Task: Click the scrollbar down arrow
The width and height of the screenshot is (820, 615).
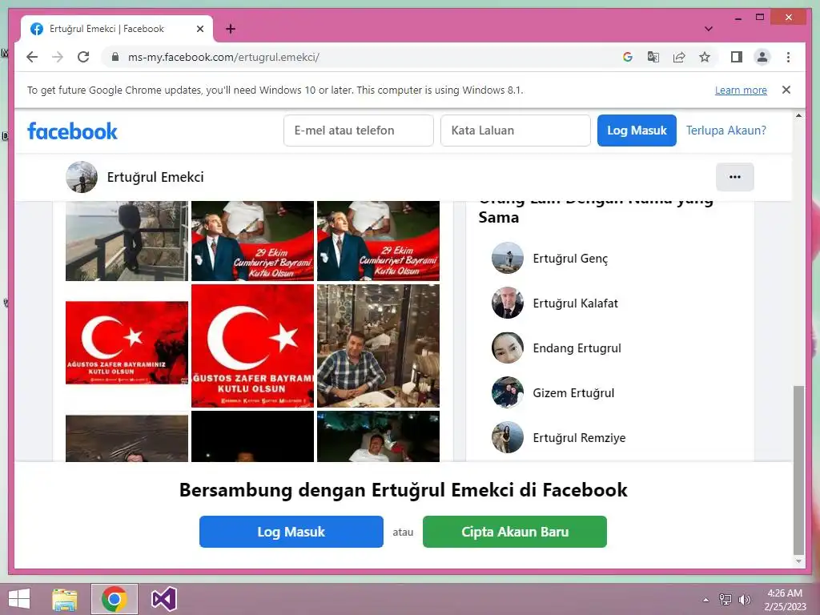Action: click(x=798, y=561)
